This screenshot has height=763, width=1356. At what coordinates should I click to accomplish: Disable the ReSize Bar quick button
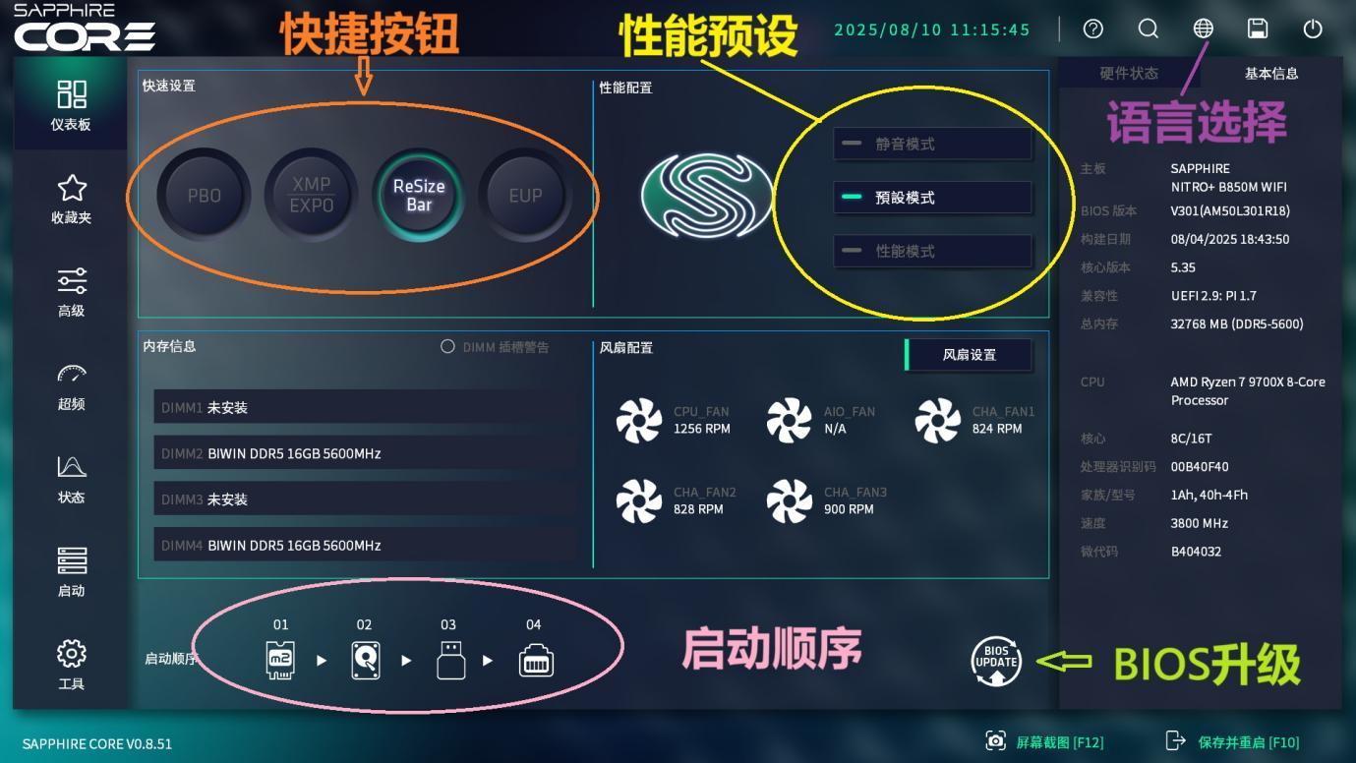(419, 195)
